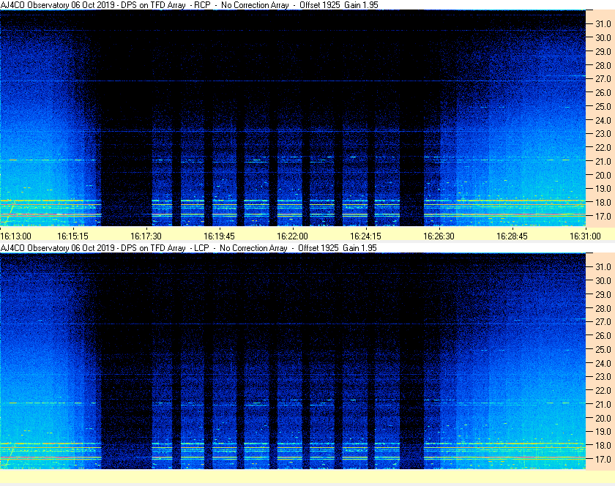
Task: Click the 26.0 frequency label on RCP plot
Action: pos(603,92)
